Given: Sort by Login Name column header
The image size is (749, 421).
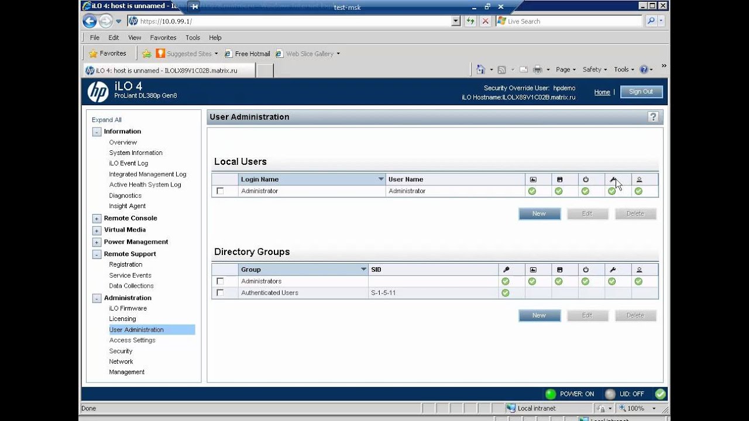Looking at the screenshot, I should [x=312, y=180].
